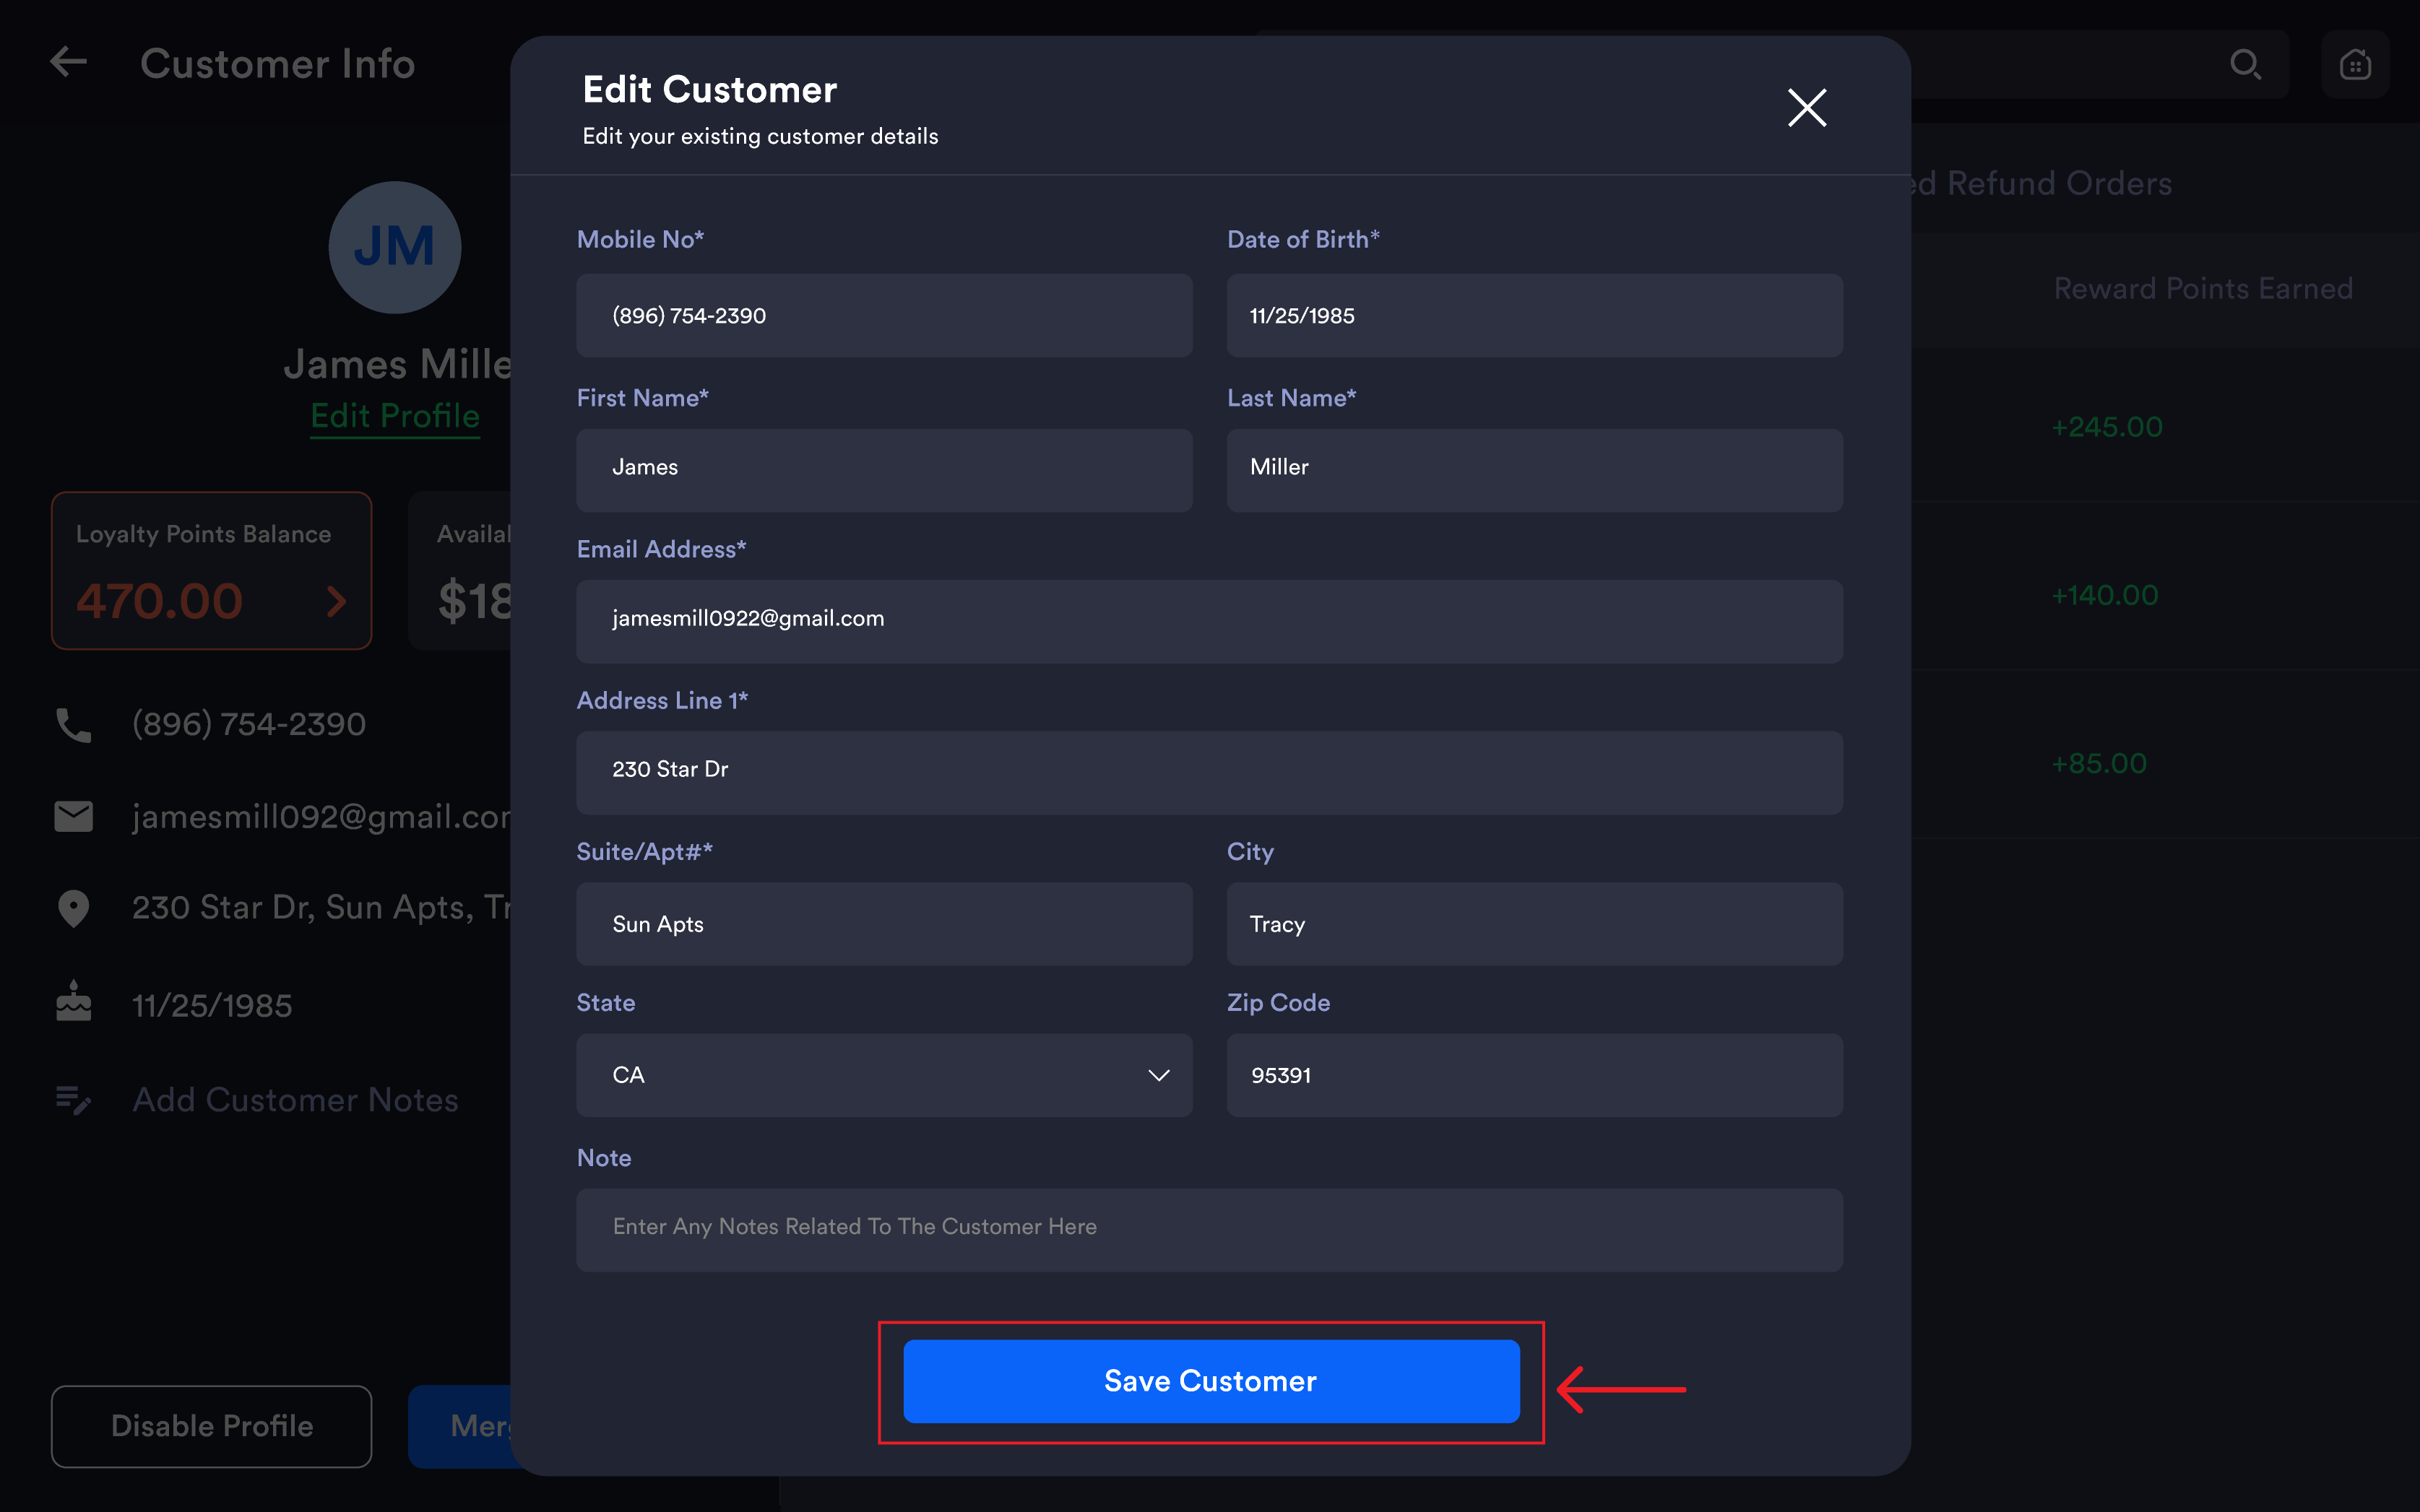Click the Edit Customer dialog title
The width and height of the screenshot is (2420, 1512).
coord(709,90)
